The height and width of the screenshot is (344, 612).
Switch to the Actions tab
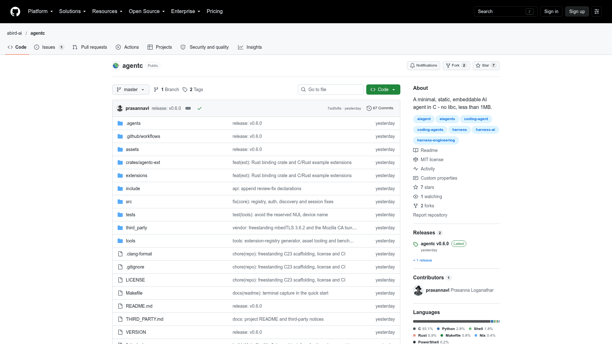(x=127, y=47)
